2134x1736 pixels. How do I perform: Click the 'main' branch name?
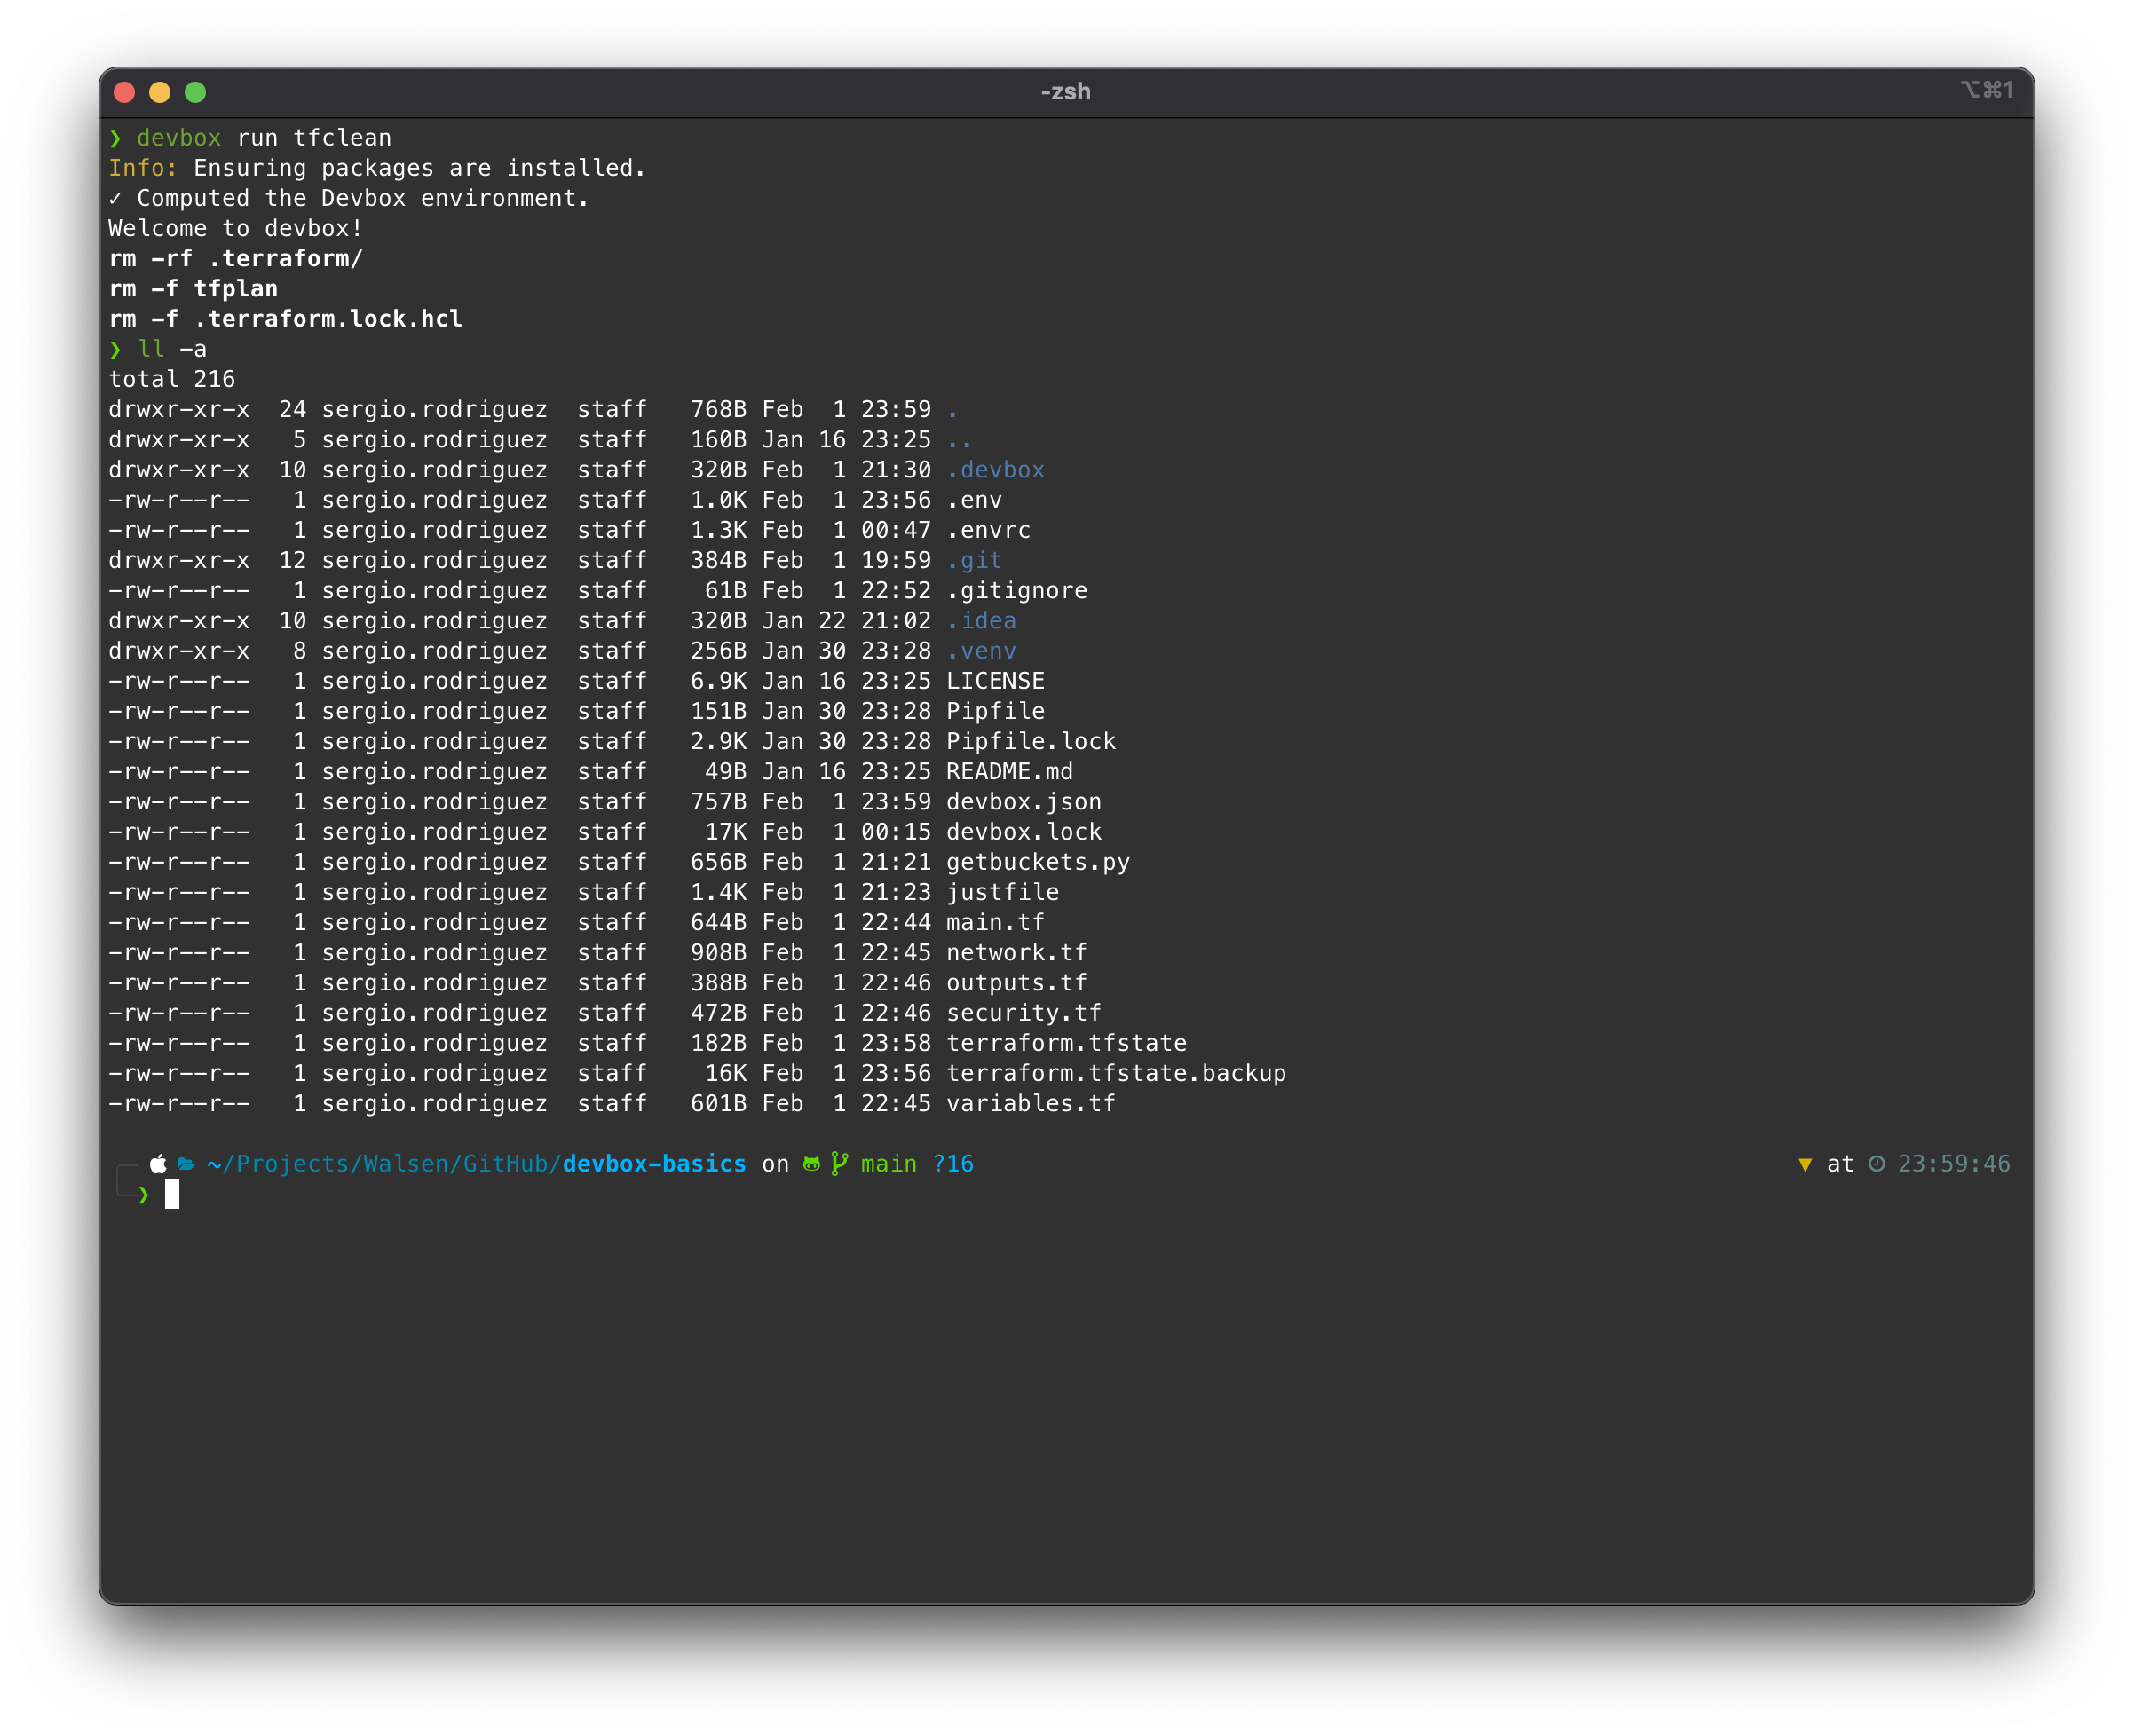pos(889,1164)
